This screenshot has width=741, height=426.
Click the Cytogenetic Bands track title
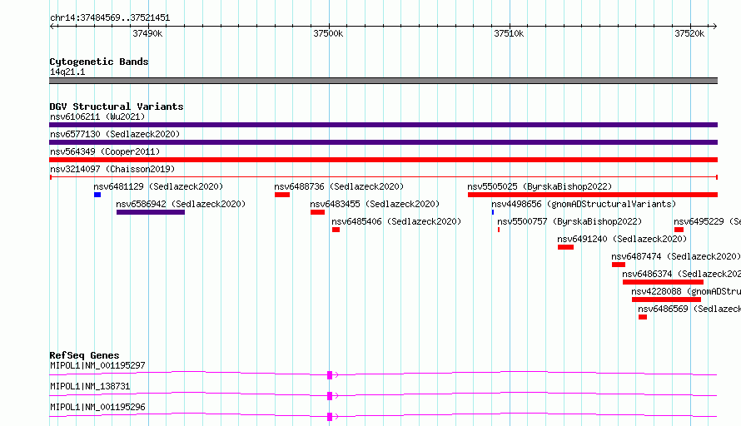(99, 62)
